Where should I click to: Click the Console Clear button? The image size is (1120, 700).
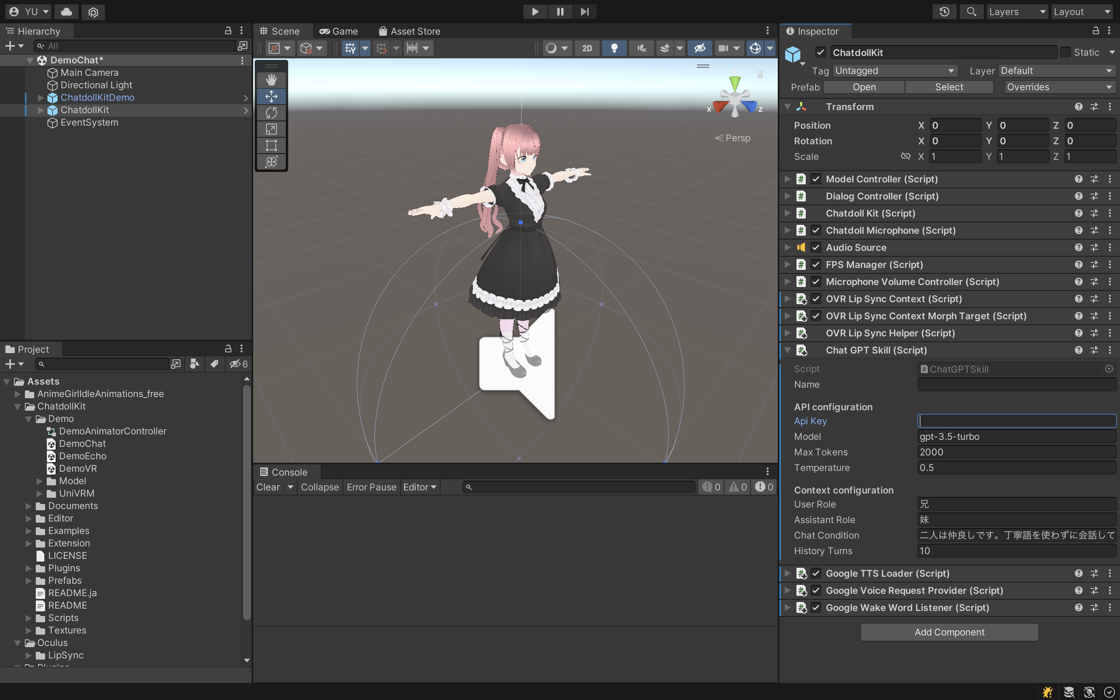point(268,487)
